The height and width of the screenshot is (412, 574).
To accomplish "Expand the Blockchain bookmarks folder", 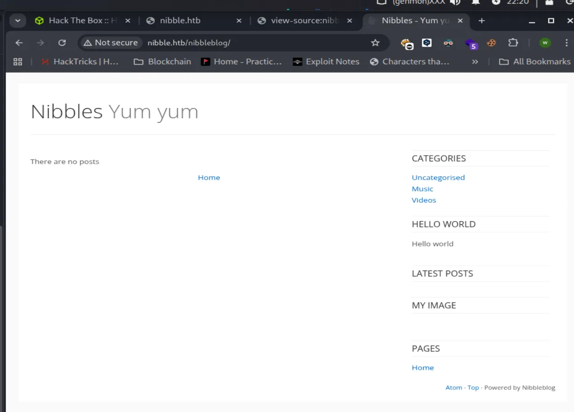I will tap(162, 62).
